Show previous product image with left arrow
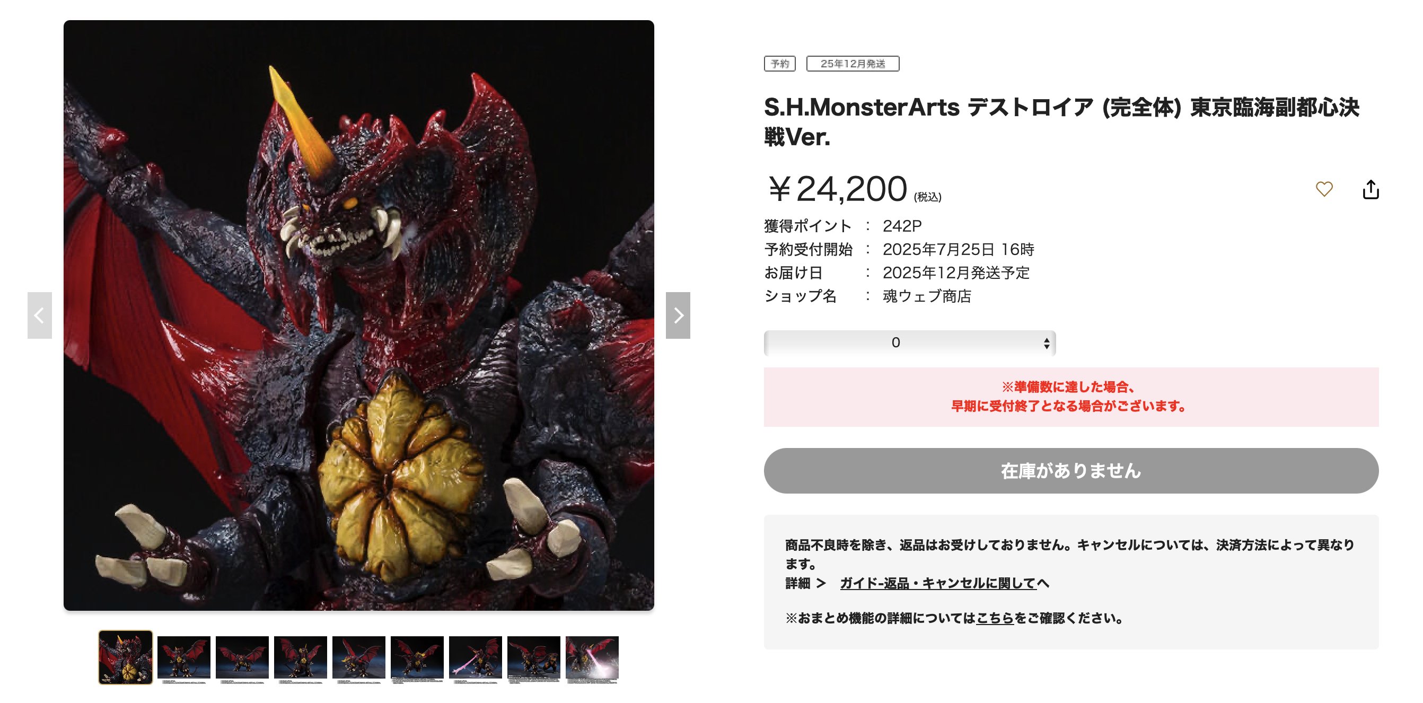This screenshot has height=703, width=1423. [40, 315]
